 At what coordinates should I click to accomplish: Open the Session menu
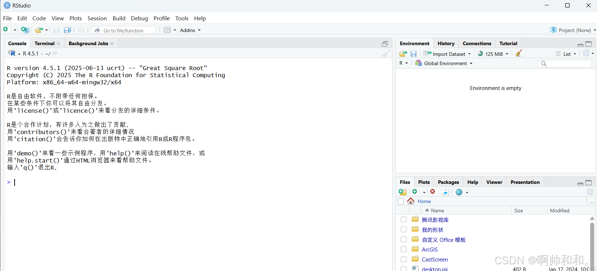[97, 18]
